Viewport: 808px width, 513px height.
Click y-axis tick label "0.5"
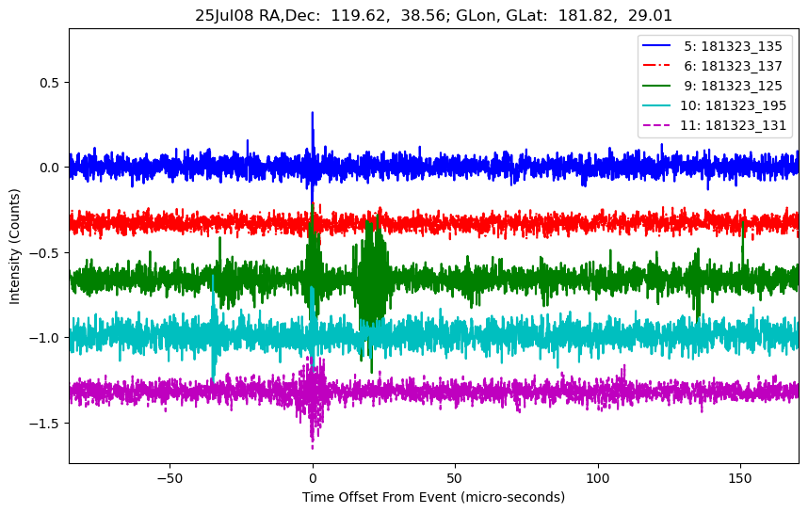click(50, 83)
